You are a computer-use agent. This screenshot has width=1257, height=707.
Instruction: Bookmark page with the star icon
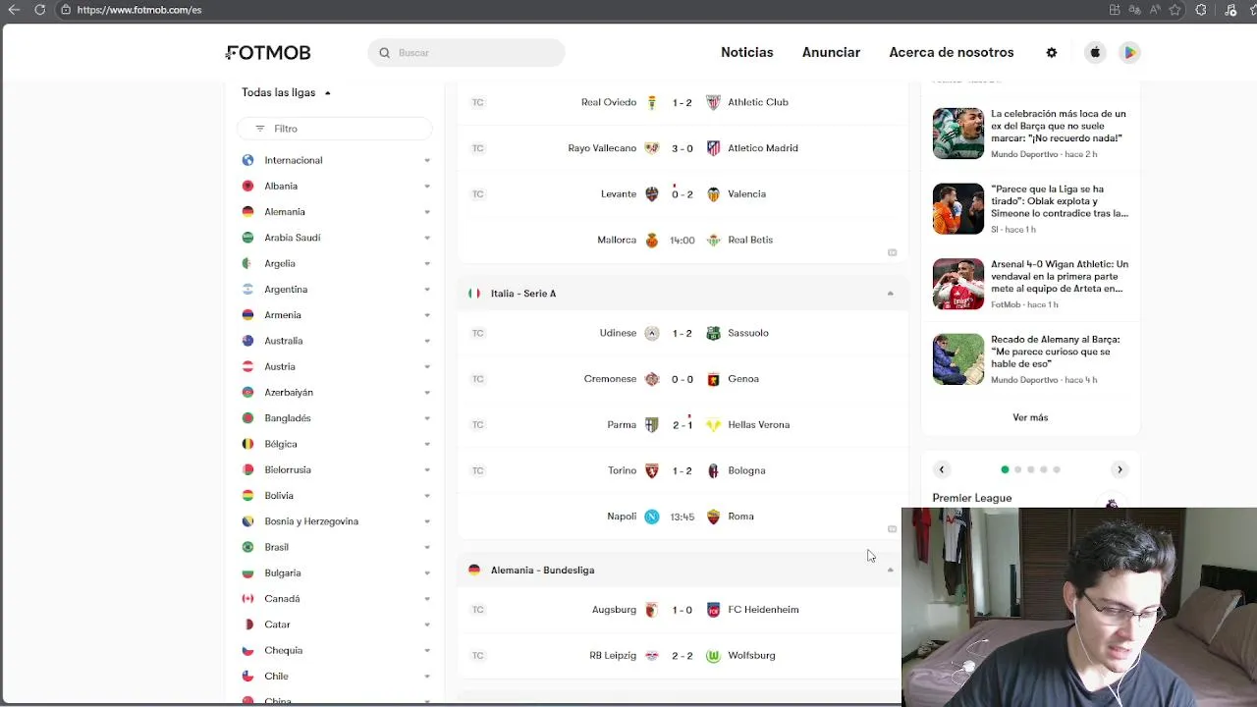click(1175, 10)
